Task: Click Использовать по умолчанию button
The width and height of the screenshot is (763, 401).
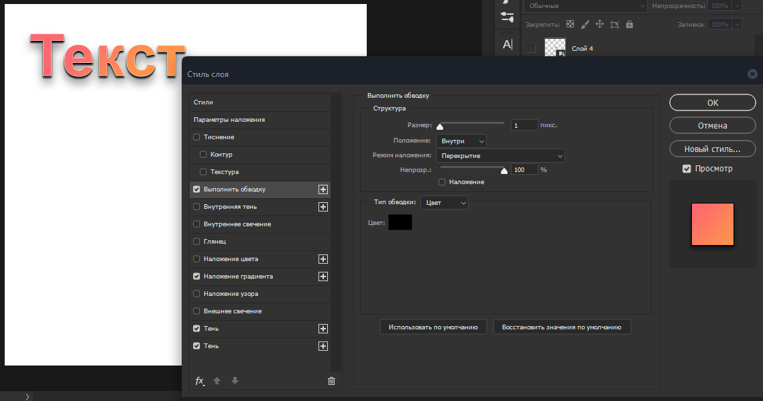Action: (x=433, y=327)
